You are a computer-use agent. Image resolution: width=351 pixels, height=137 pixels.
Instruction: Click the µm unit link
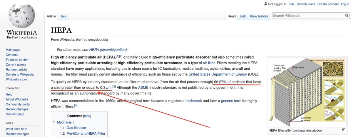pos(109,87)
